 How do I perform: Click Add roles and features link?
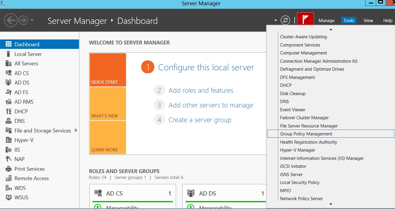pyautogui.click(x=201, y=91)
